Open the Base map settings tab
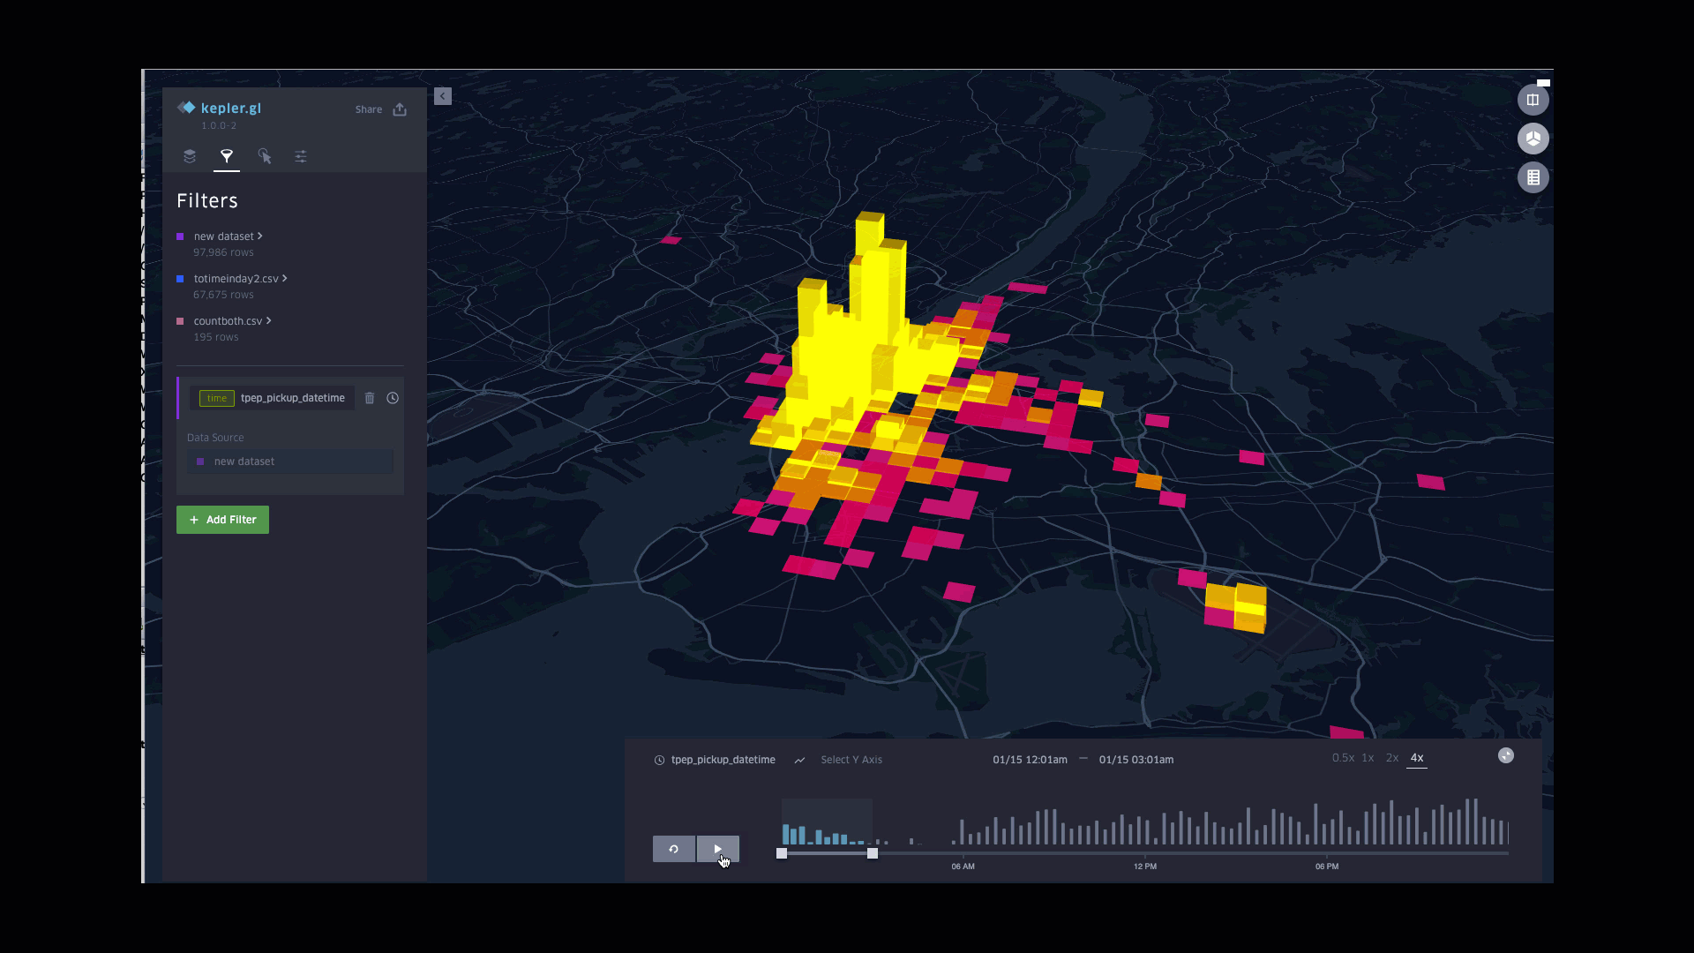 301,156
